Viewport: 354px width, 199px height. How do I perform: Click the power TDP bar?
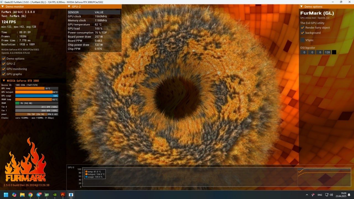(37, 114)
